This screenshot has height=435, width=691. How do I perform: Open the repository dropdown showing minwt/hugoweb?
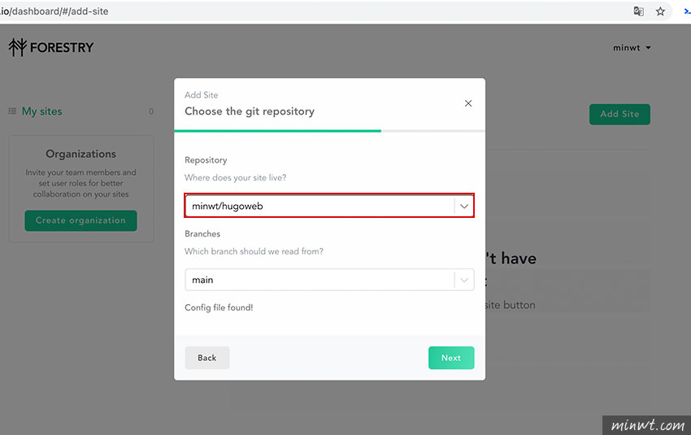pos(329,206)
